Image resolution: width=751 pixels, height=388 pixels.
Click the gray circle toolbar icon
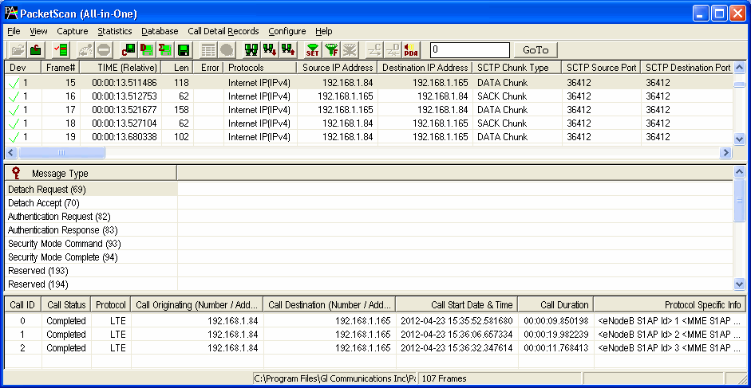pyautogui.click(x=226, y=49)
